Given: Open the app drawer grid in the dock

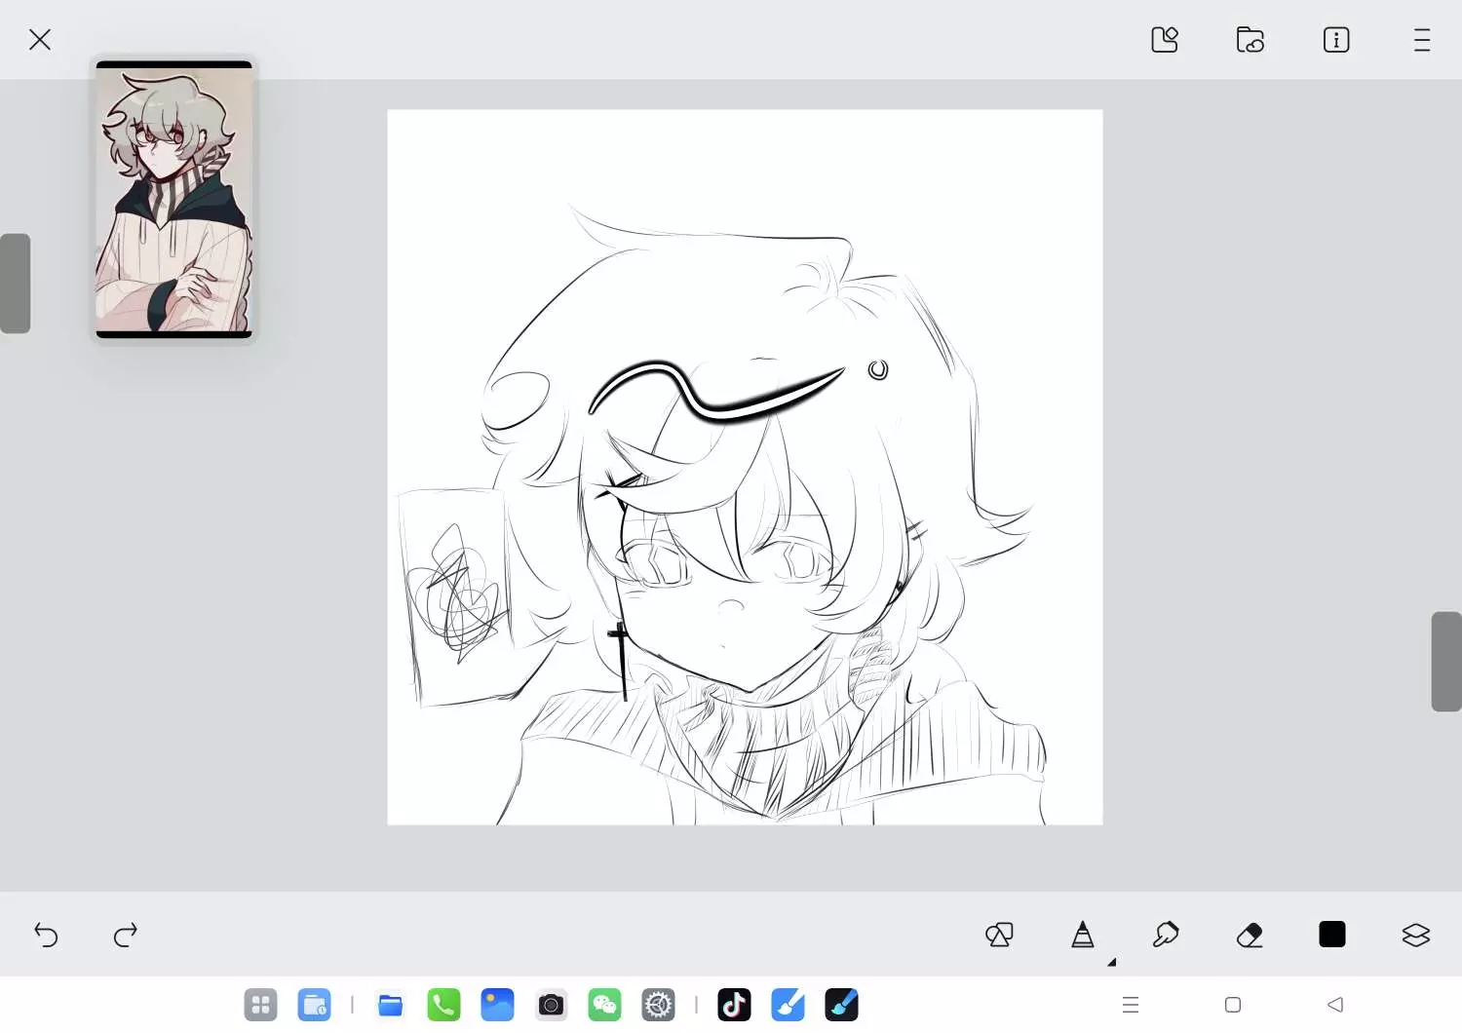Looking at the screenshot, I should pyautogui.click(x=260, y=1005).
